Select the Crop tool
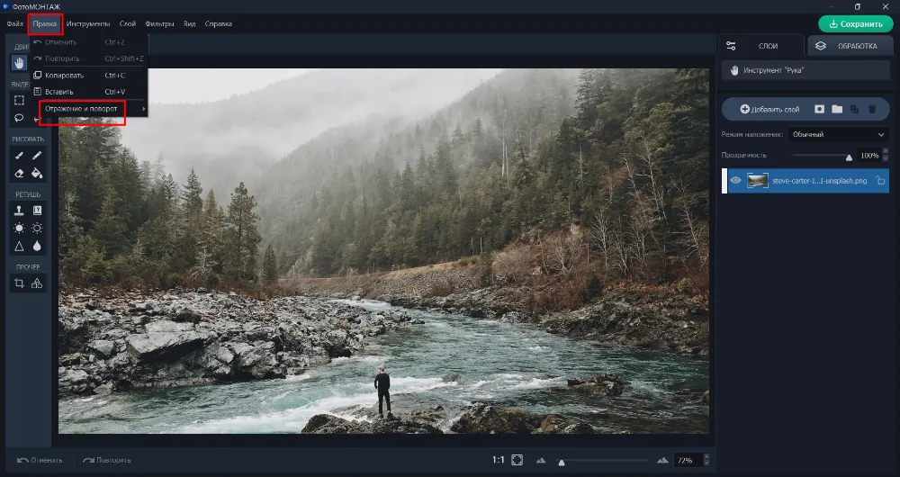900x477 pixels. [19, 283]
